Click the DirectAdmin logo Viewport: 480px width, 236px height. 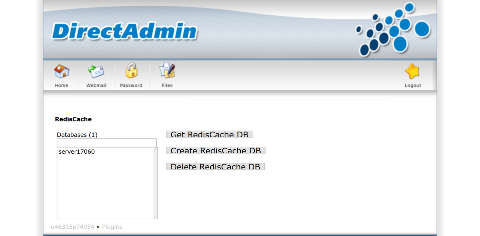124,31
